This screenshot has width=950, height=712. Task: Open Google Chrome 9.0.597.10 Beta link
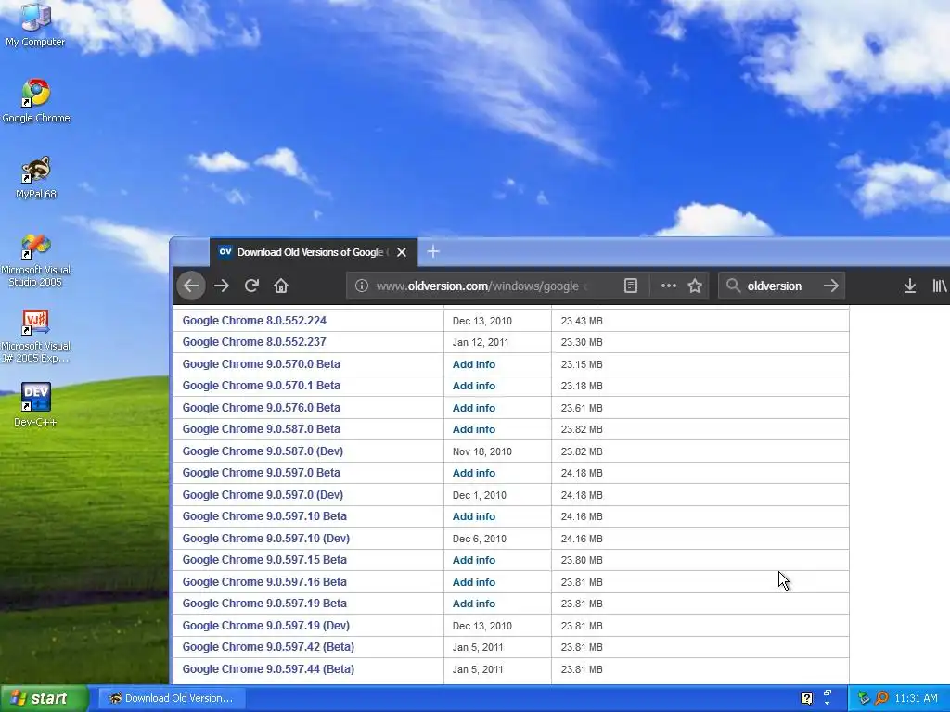click(264, 515)
